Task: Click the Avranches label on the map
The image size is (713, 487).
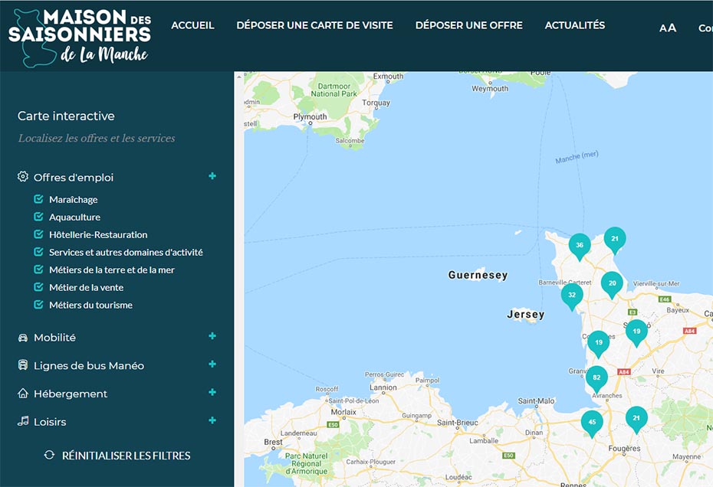Action: coord(607,396)
